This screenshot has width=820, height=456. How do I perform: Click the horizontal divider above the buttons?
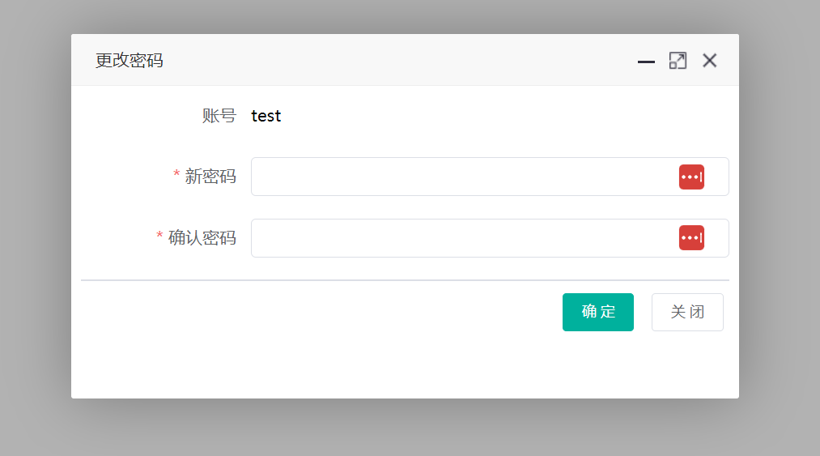click(405, 280)
